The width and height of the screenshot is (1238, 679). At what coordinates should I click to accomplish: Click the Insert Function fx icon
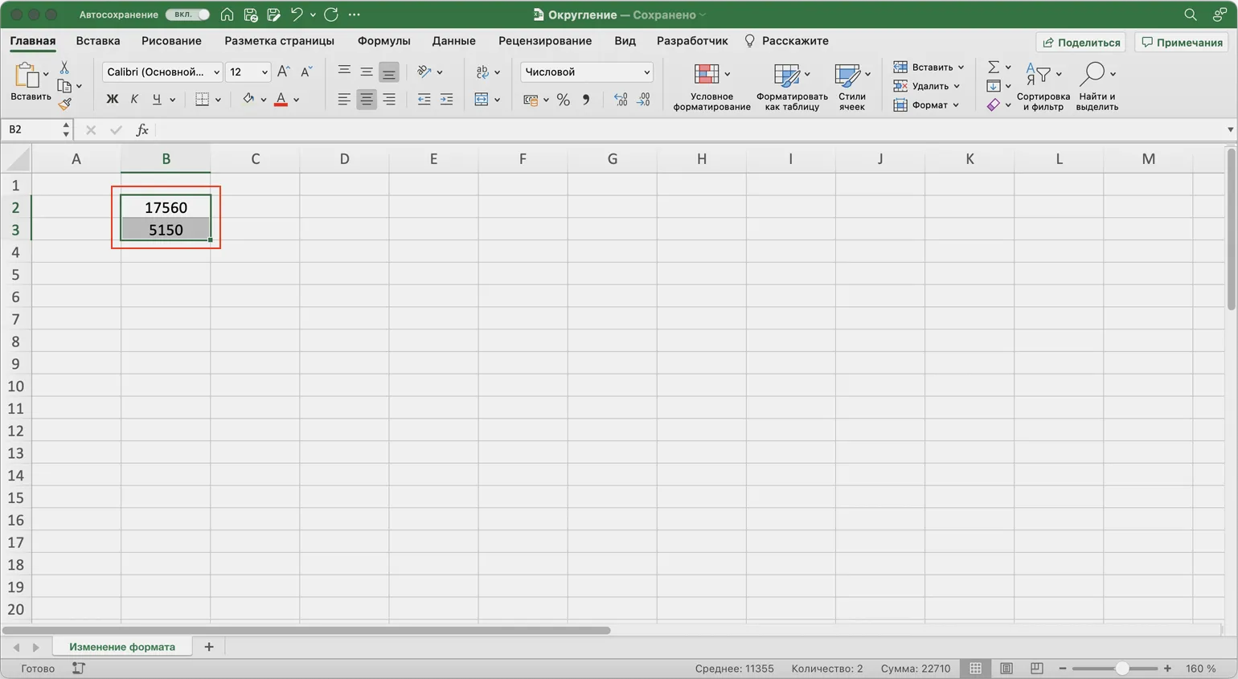[142, 129]
